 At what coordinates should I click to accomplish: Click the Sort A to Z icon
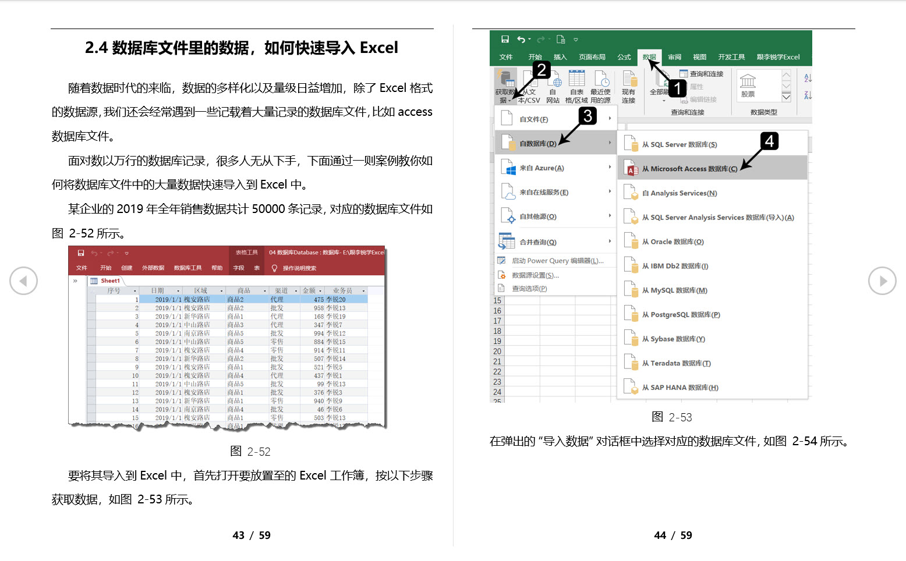[808, 78]
